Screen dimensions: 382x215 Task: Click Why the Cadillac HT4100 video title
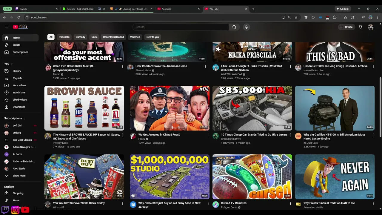334,136
